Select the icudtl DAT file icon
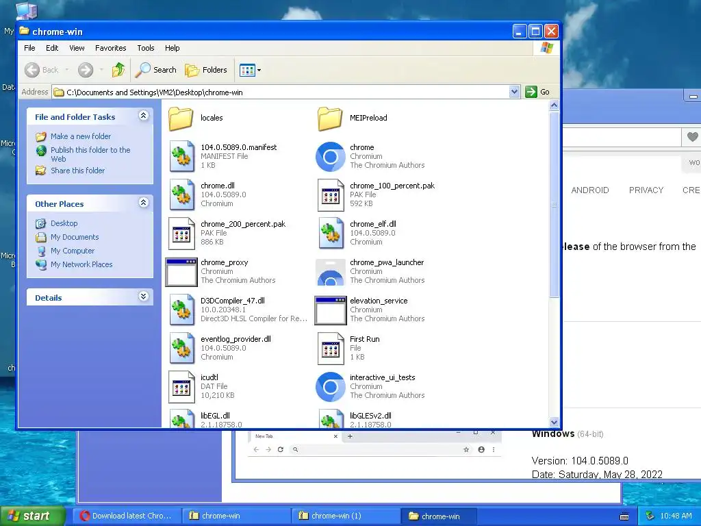 point(181,386)
